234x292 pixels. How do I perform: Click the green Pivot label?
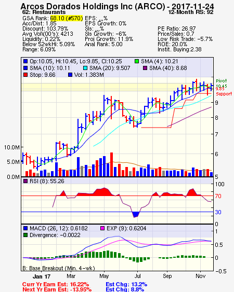(222, 81)
